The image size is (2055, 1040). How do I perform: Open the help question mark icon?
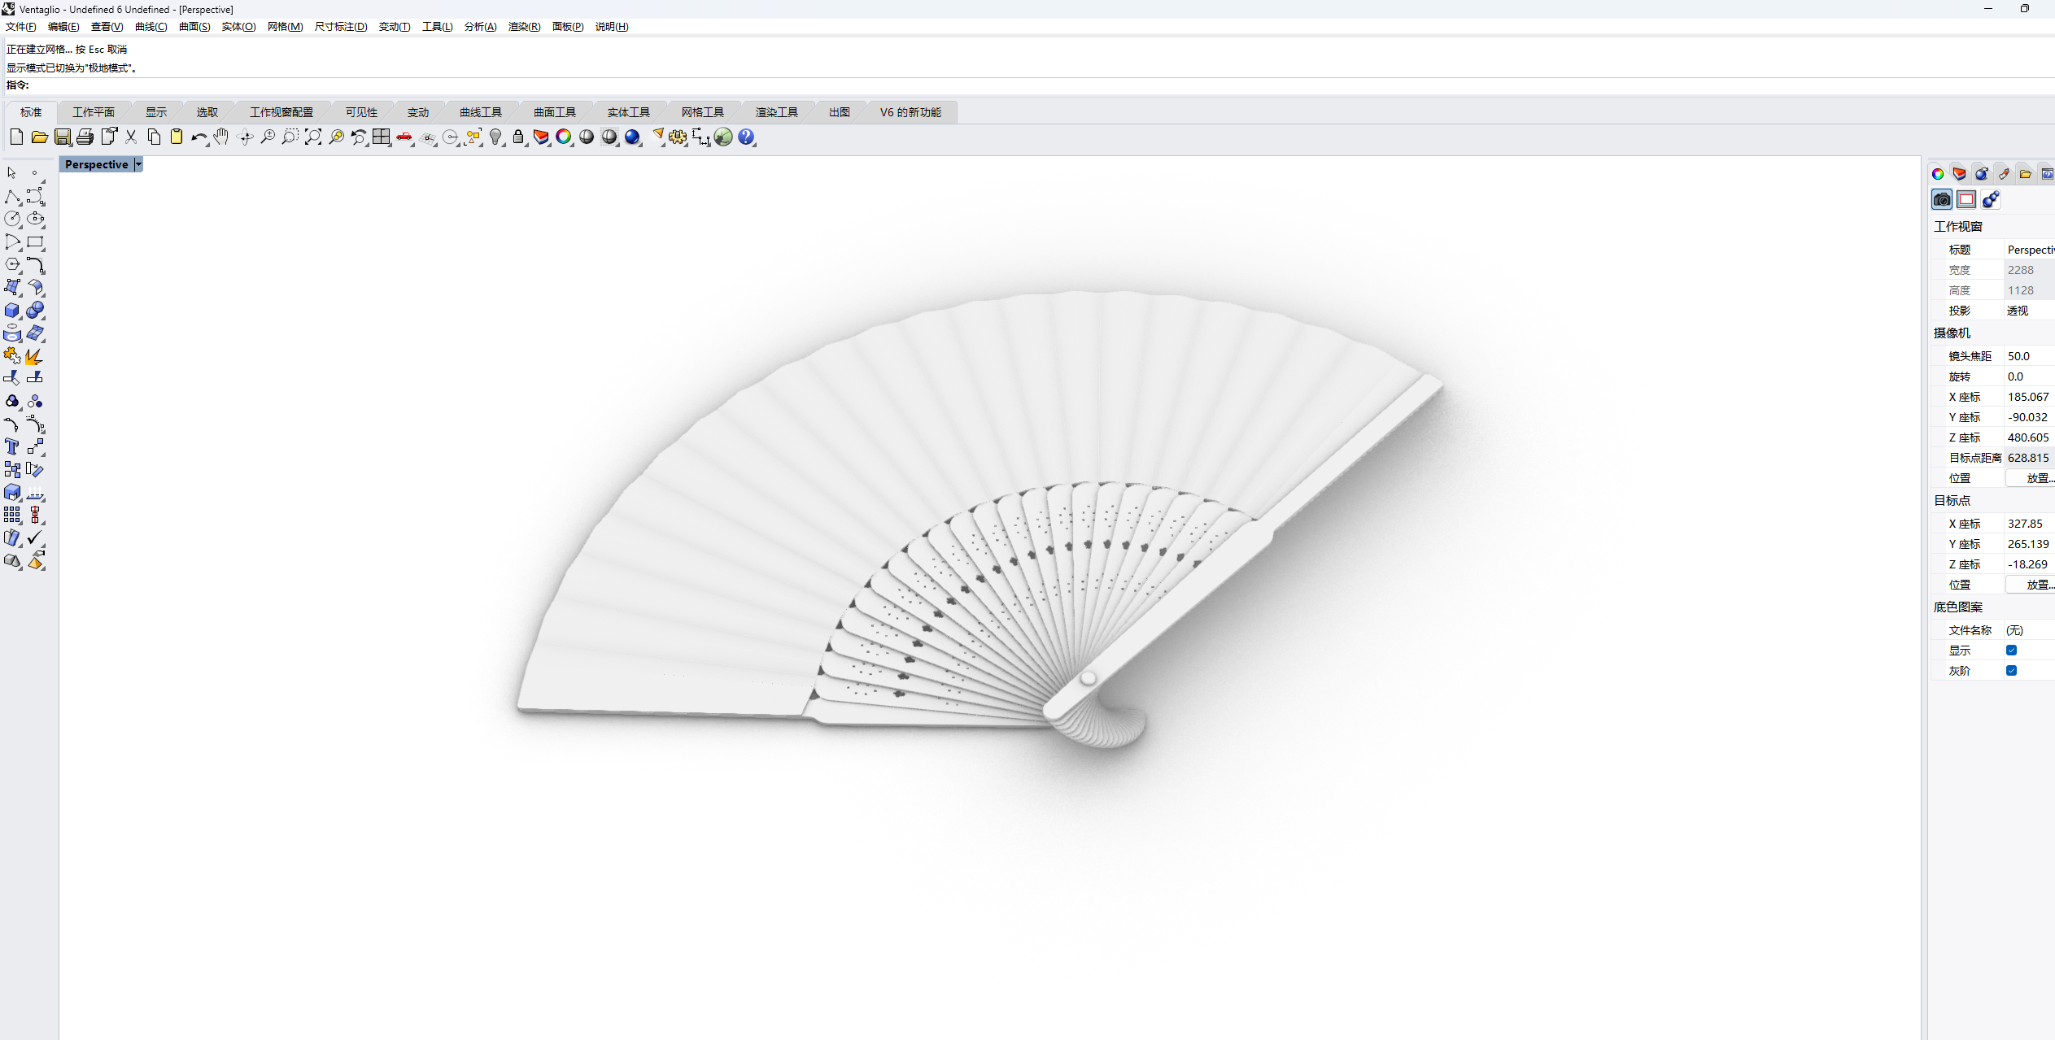(746, 137)
